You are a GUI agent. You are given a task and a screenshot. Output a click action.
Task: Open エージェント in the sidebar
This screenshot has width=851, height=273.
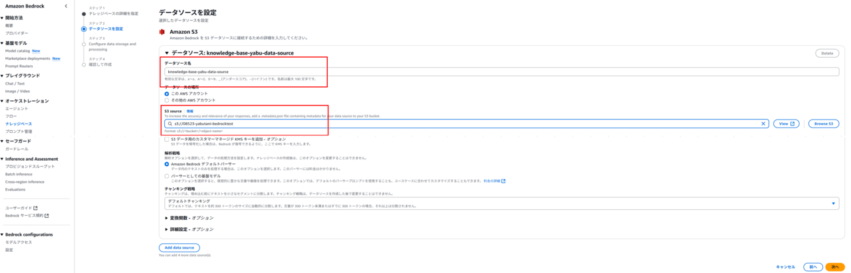click(17, 108)
